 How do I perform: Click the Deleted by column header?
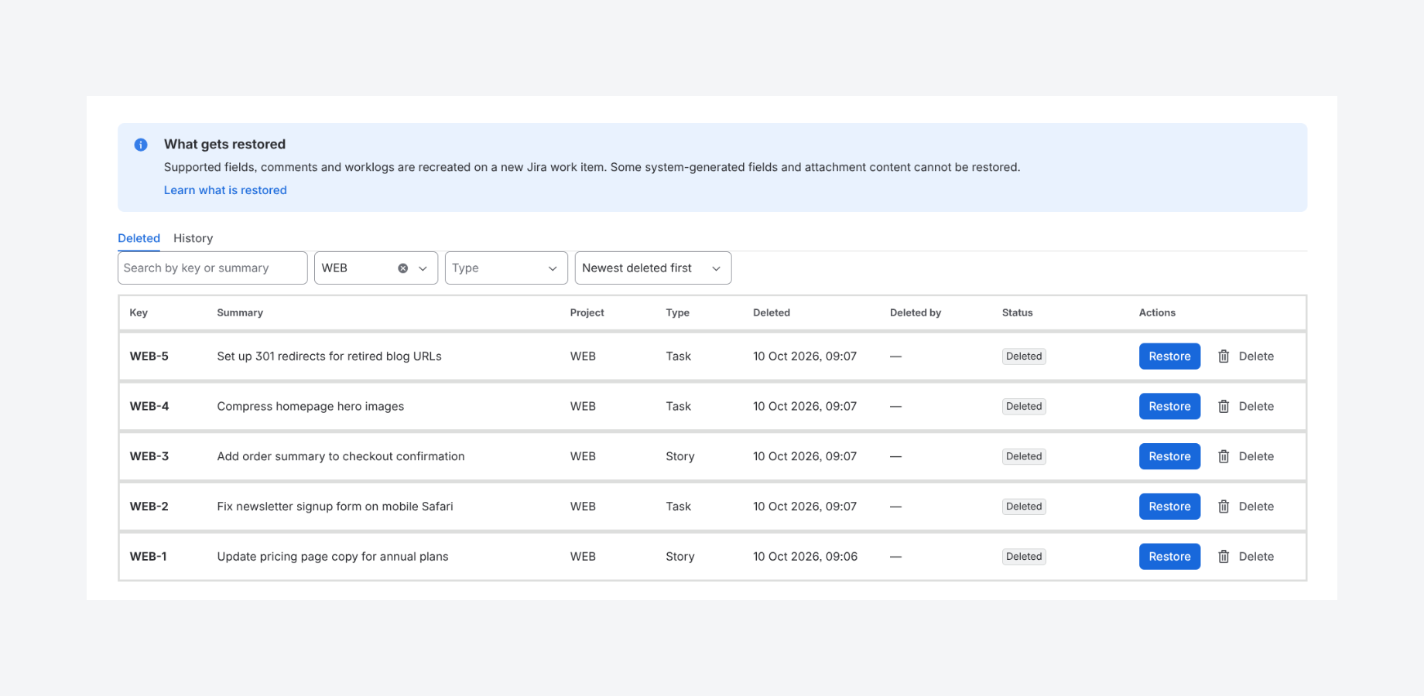point(916,313)
